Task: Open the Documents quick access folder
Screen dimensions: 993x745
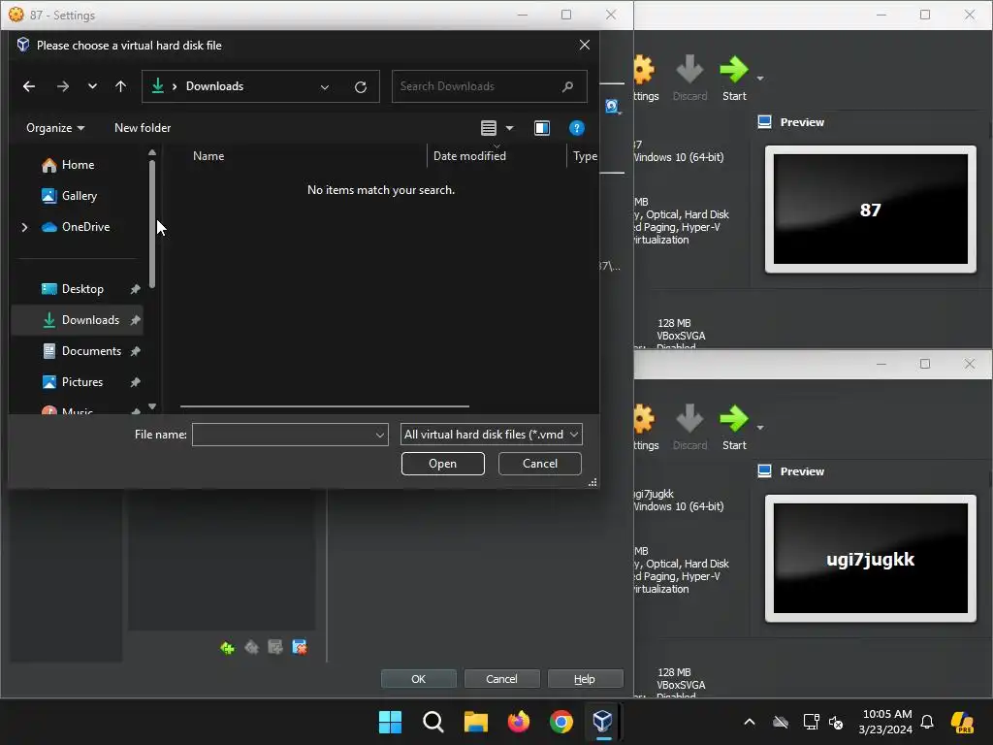Action: [x=91, y=351]
